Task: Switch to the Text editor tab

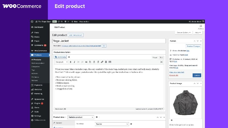Action: tap(161, 58)
